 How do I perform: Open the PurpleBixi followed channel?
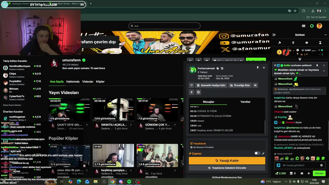tap(22, 83)
